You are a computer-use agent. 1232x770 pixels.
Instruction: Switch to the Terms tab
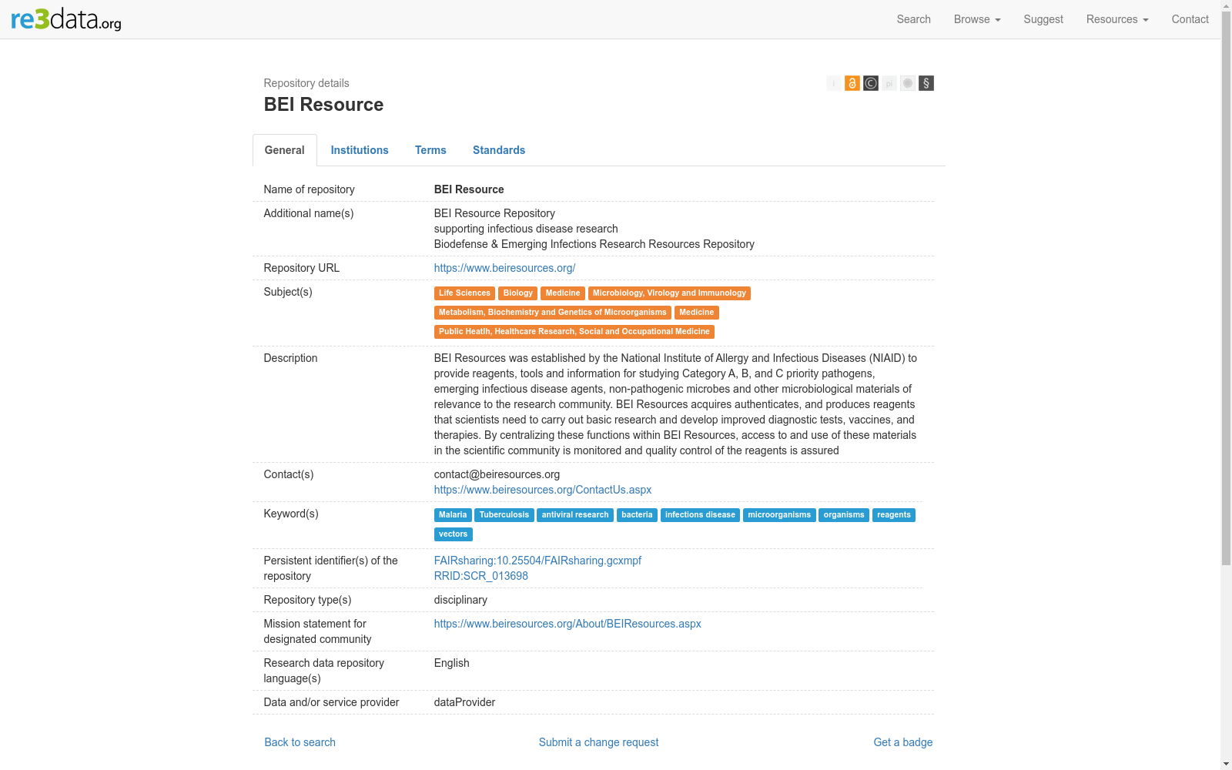click(x=430, y=150)
